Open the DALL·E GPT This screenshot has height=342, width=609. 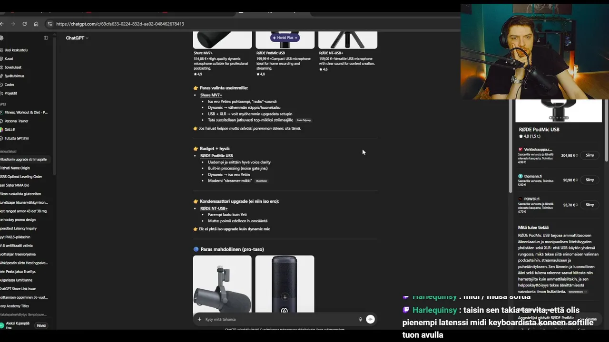10,130
